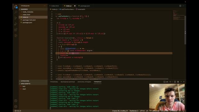The image size is (199, 112).
Task: Open terminal launch profile dropdown arrow
Action: pyautogui.click(x=172, y=82)
